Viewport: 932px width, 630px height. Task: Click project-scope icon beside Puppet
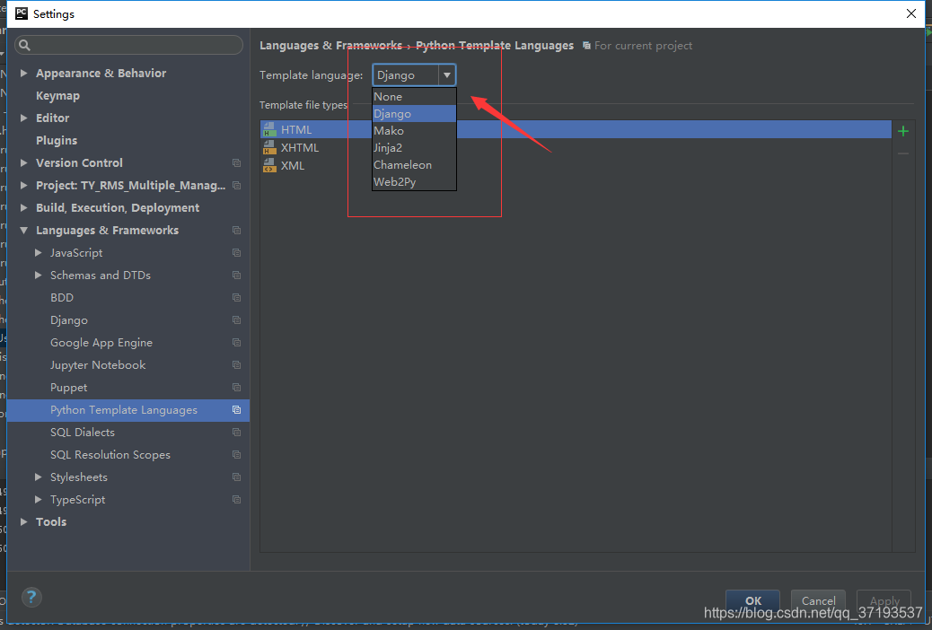coord(236,388)
